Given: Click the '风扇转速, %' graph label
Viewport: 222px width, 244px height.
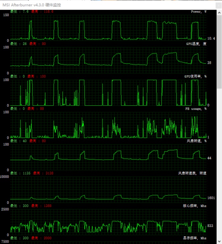Looking at the screenshot, I should pos(197,141).
